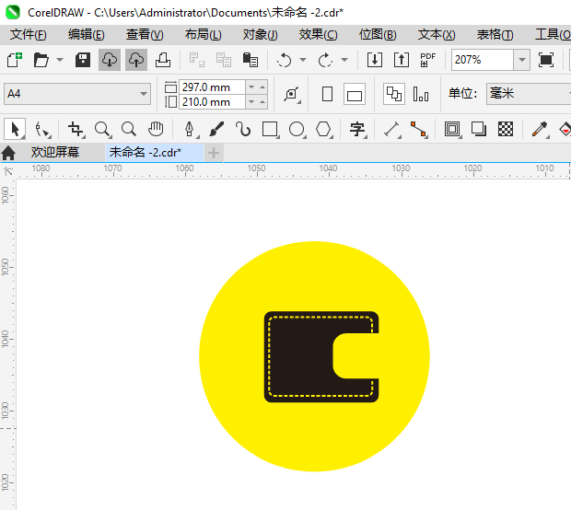Select the Connector tool
The image size is (571, 510).
(419, 129)
